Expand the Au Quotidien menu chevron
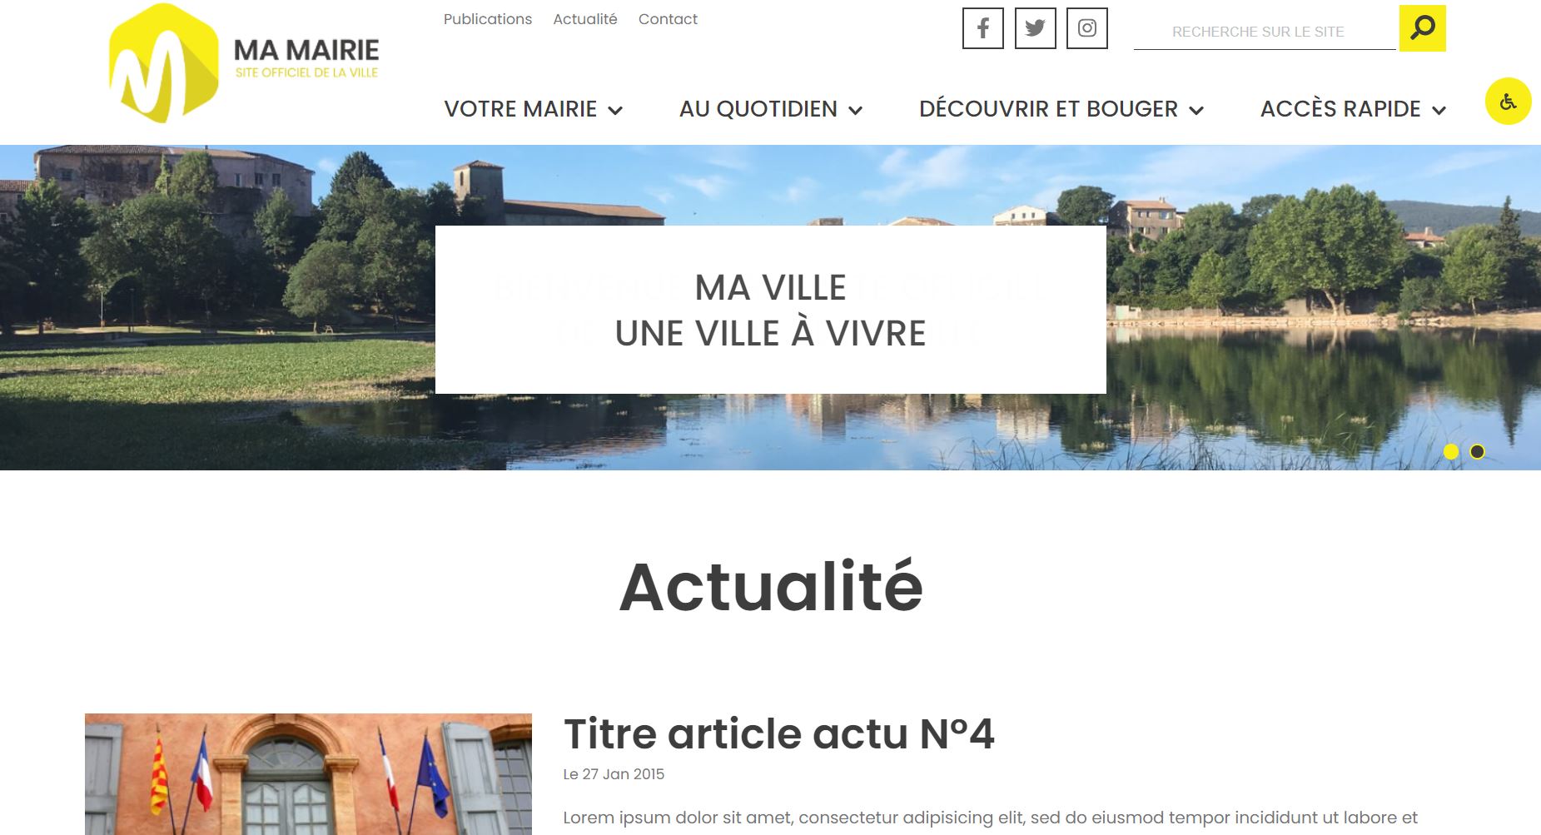 tap(855, 111)
